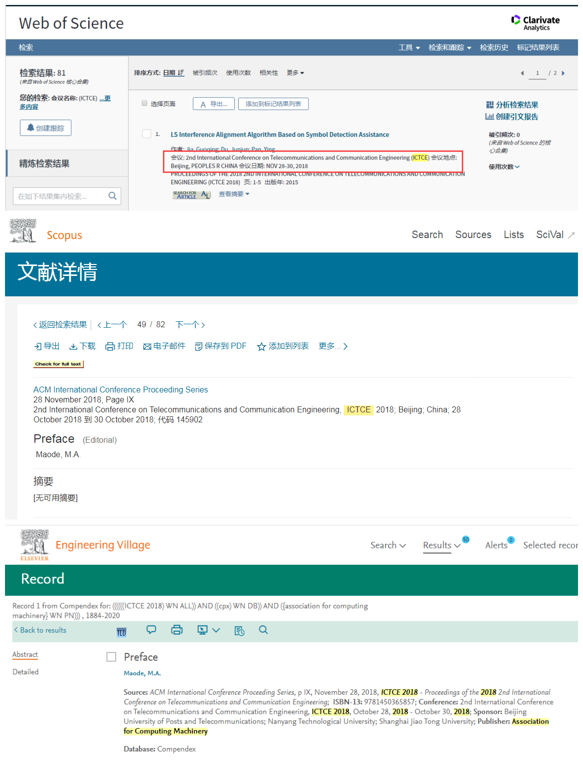Open Scopus Sources menu item
Image resolution: width=583 pixels, height=770 pixels.
(473, 235)
